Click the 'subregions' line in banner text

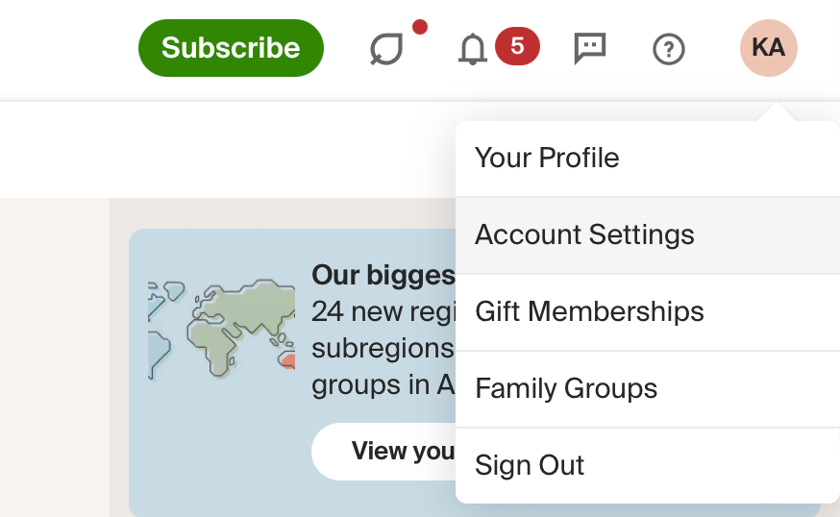(x=383, y=348)
